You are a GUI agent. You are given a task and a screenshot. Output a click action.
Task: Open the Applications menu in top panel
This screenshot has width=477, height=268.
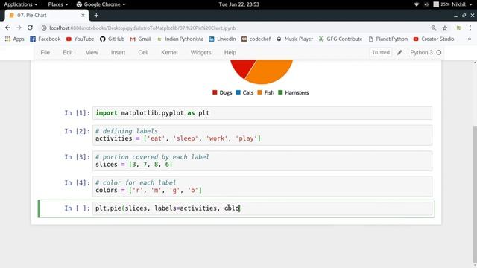point(21,4)
